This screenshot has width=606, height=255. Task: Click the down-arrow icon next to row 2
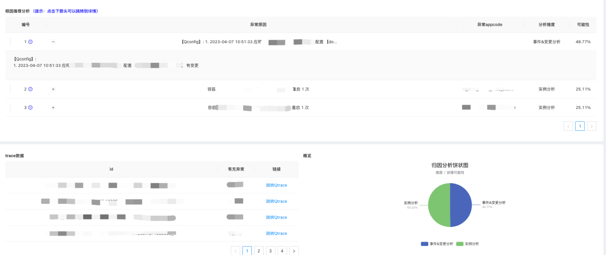(30, 89)
